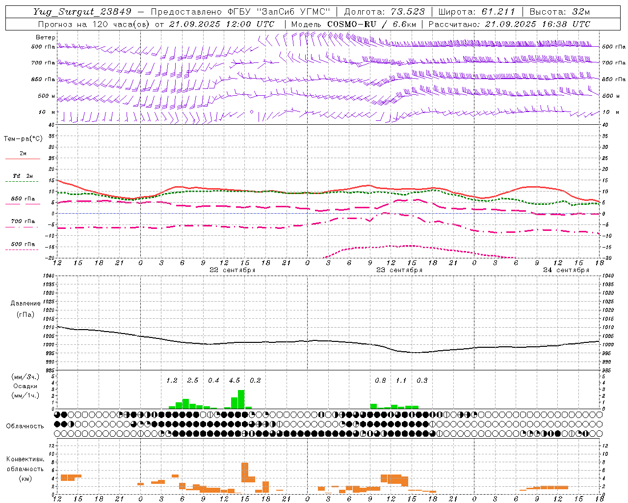Click the '23 сентября' date label
Image resolution: width=628 pixels, height=503 pixels.
399,270
